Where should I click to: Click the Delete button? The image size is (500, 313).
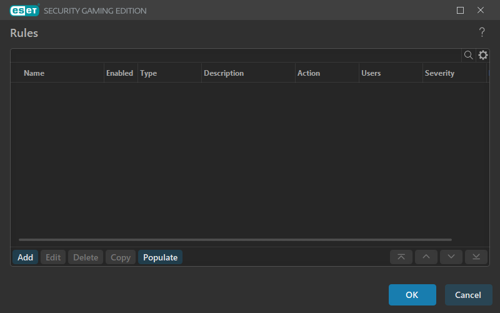pos(86,257)
